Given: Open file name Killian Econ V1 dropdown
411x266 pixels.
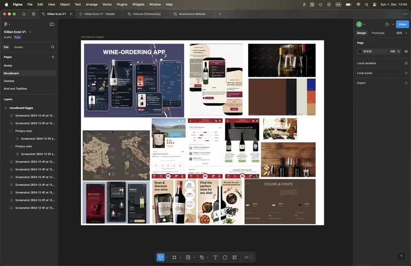Looking at the screenshot, I should pos(30,32).
